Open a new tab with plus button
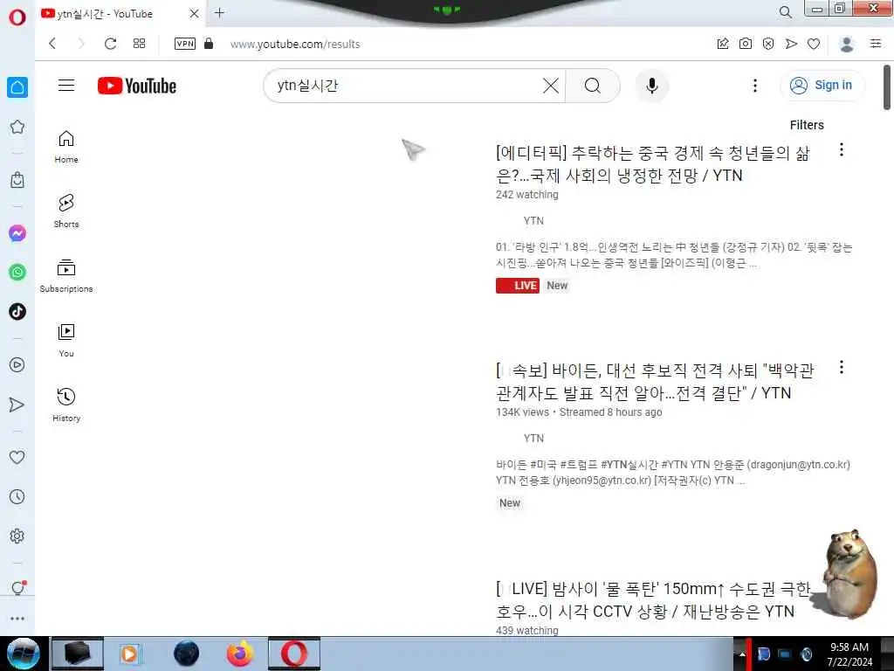 (x=219, y=12)
